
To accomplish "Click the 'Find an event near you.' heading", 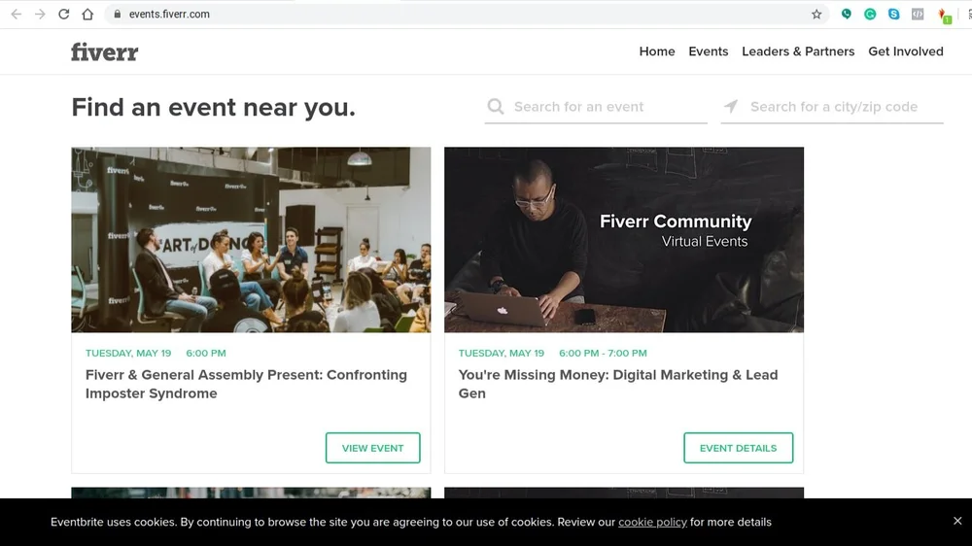I will click(x=213, y=107).
